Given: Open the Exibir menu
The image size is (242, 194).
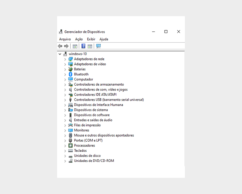Looking at the screenshot, I should 91,39.
